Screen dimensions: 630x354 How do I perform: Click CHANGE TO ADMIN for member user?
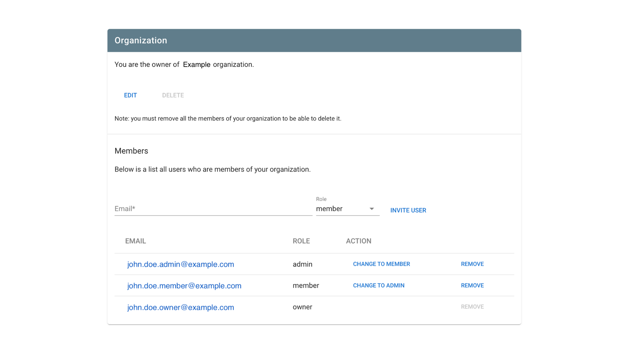click(x=379, y=285)
